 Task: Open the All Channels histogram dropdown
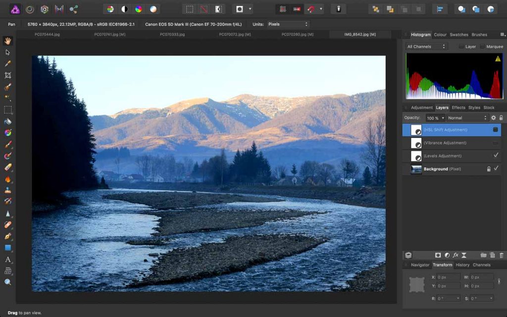pos(426,47)
